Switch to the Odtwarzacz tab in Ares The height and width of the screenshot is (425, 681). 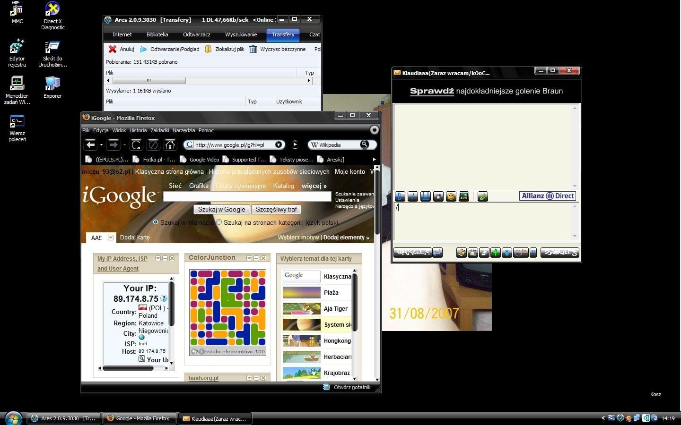[x=197, y=34]
